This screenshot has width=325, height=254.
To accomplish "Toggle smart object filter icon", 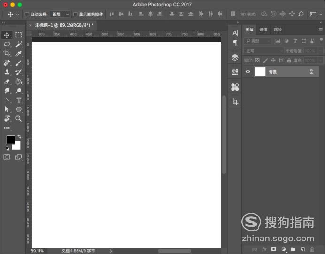I will point(312,41).
